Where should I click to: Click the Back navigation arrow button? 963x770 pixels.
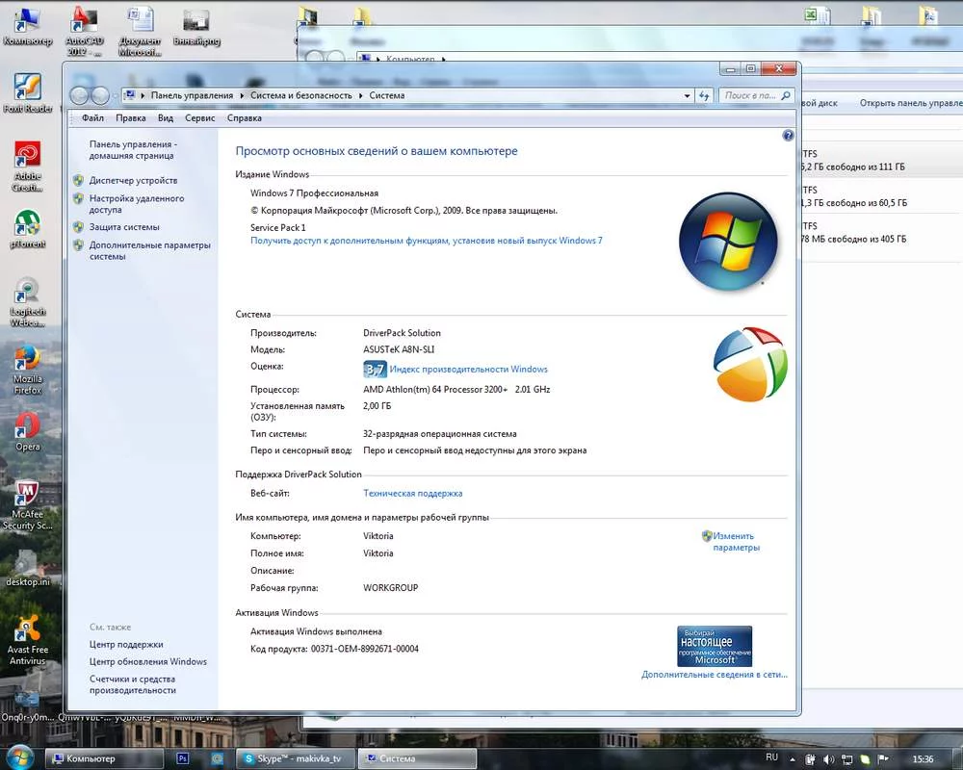(x=80, y=95)
